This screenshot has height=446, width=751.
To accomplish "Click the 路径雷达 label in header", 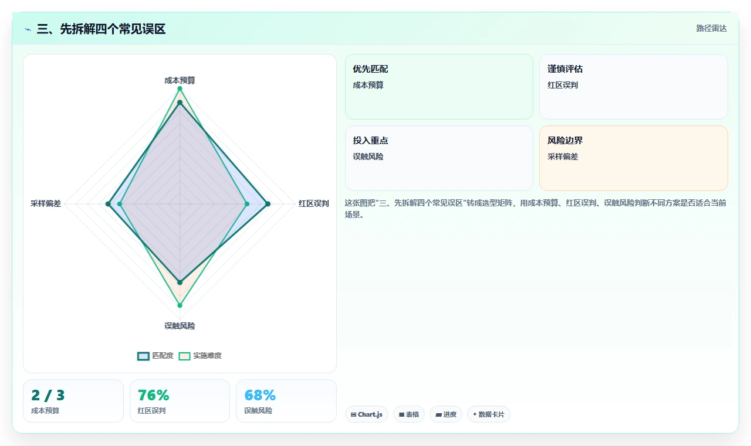I will [x=712, y=28].
